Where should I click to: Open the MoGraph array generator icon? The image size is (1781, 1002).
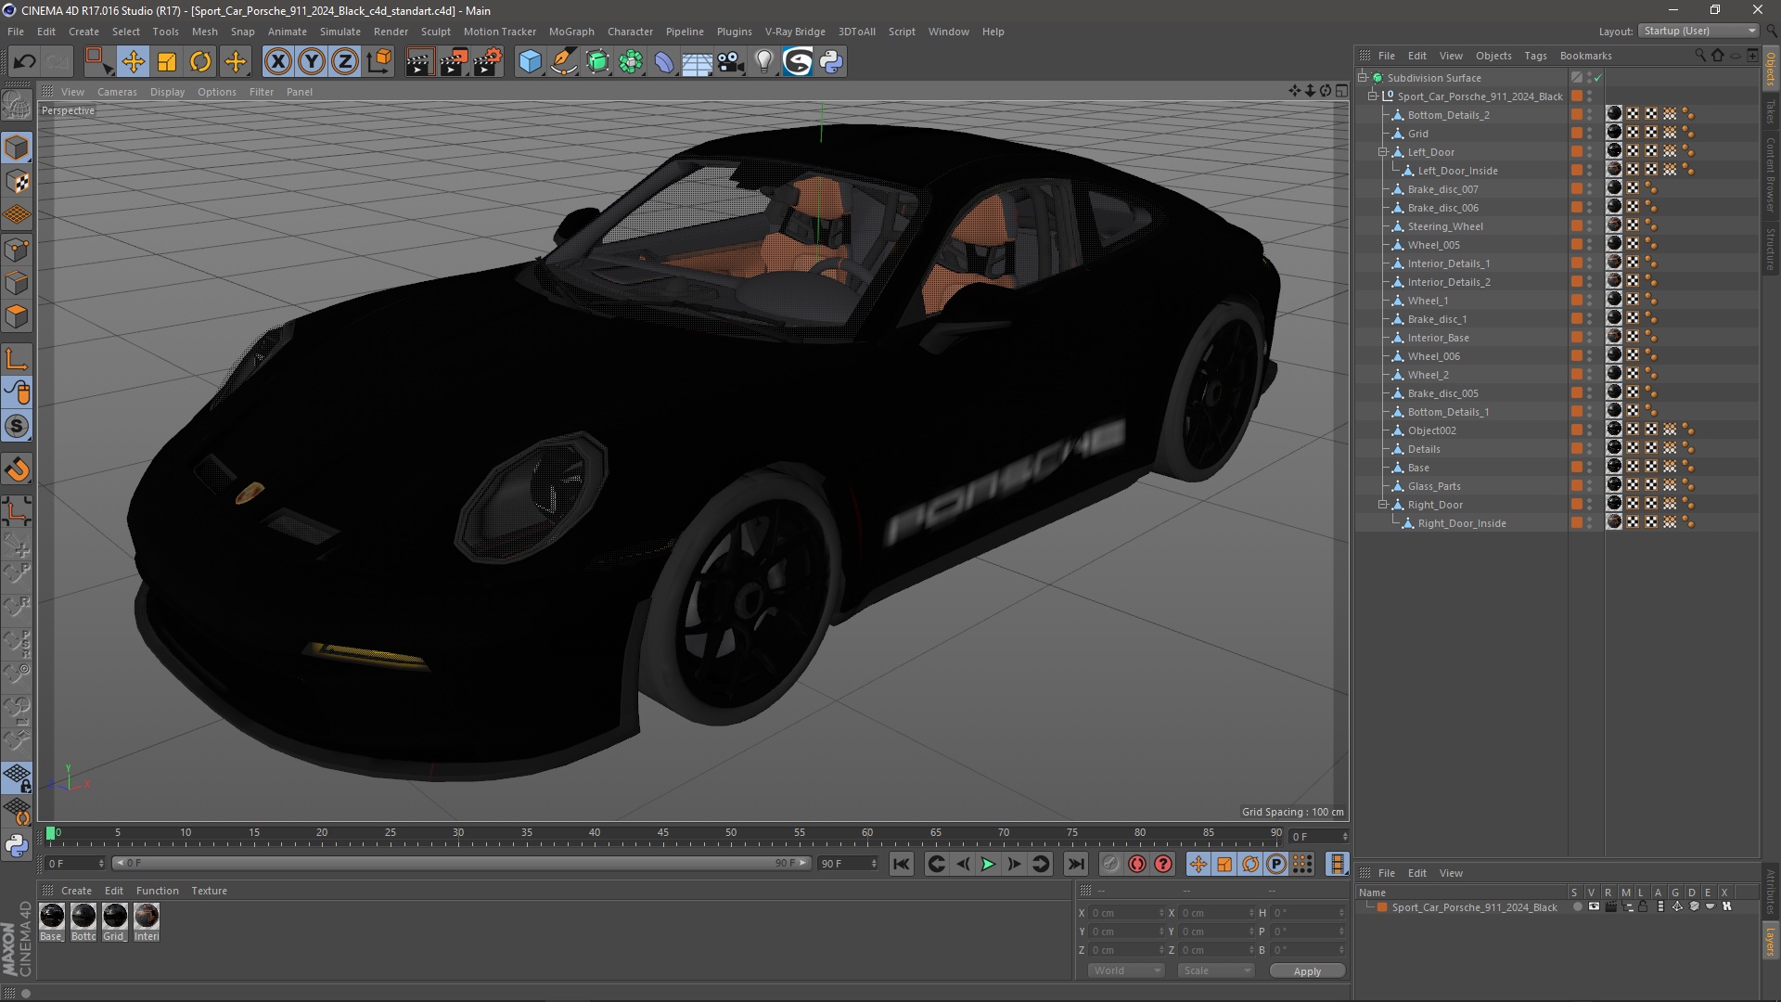click(631, 61)
